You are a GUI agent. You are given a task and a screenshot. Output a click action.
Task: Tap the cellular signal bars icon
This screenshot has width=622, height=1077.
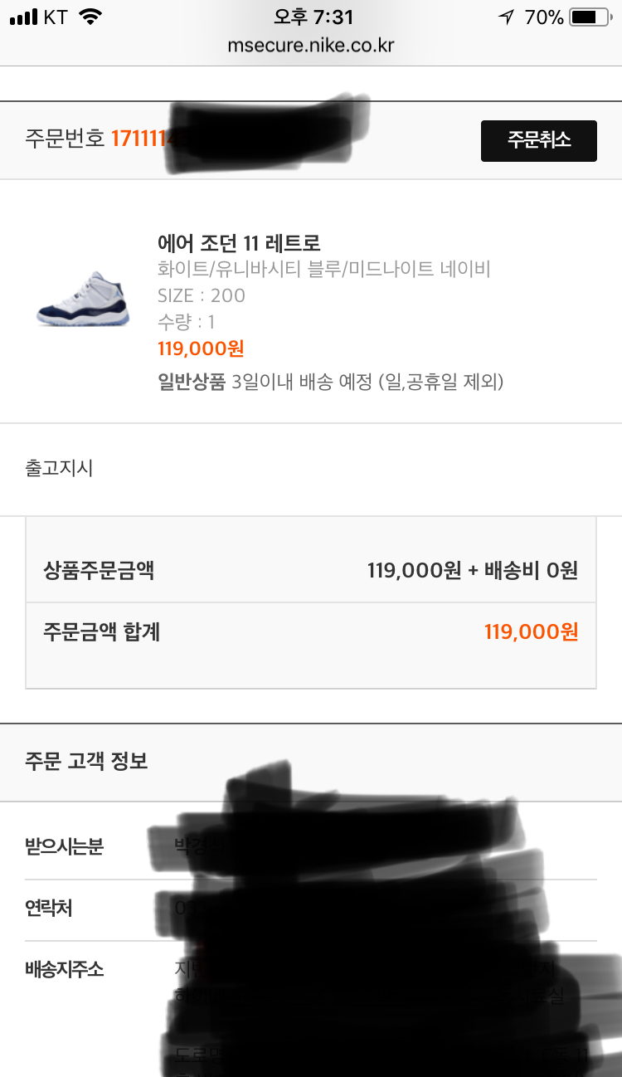pos(24,17)
